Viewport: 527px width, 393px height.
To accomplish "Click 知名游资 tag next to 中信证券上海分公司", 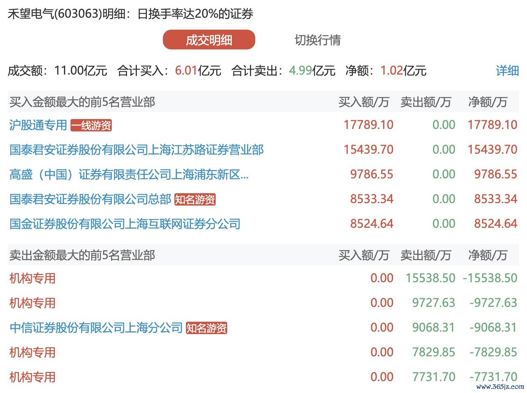I will point(207,328).
